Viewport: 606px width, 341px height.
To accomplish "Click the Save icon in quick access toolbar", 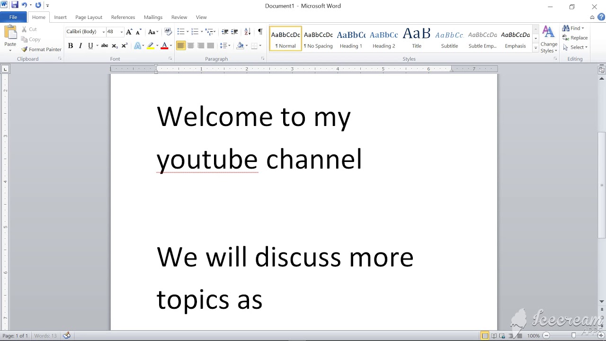I will pyautogui.click(x=14, y=5).
